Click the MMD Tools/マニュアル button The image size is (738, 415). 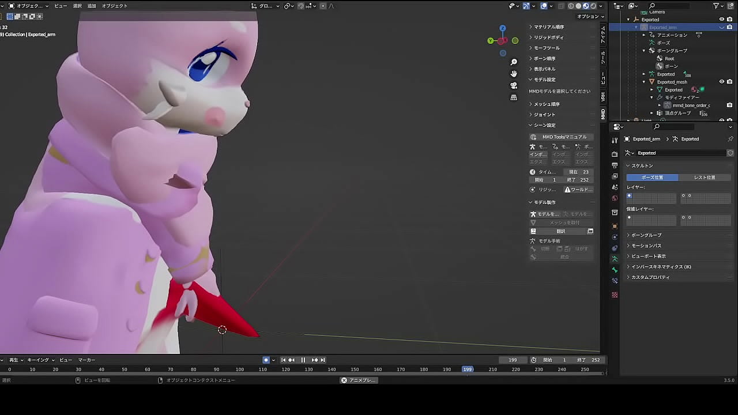pos(560,137)
